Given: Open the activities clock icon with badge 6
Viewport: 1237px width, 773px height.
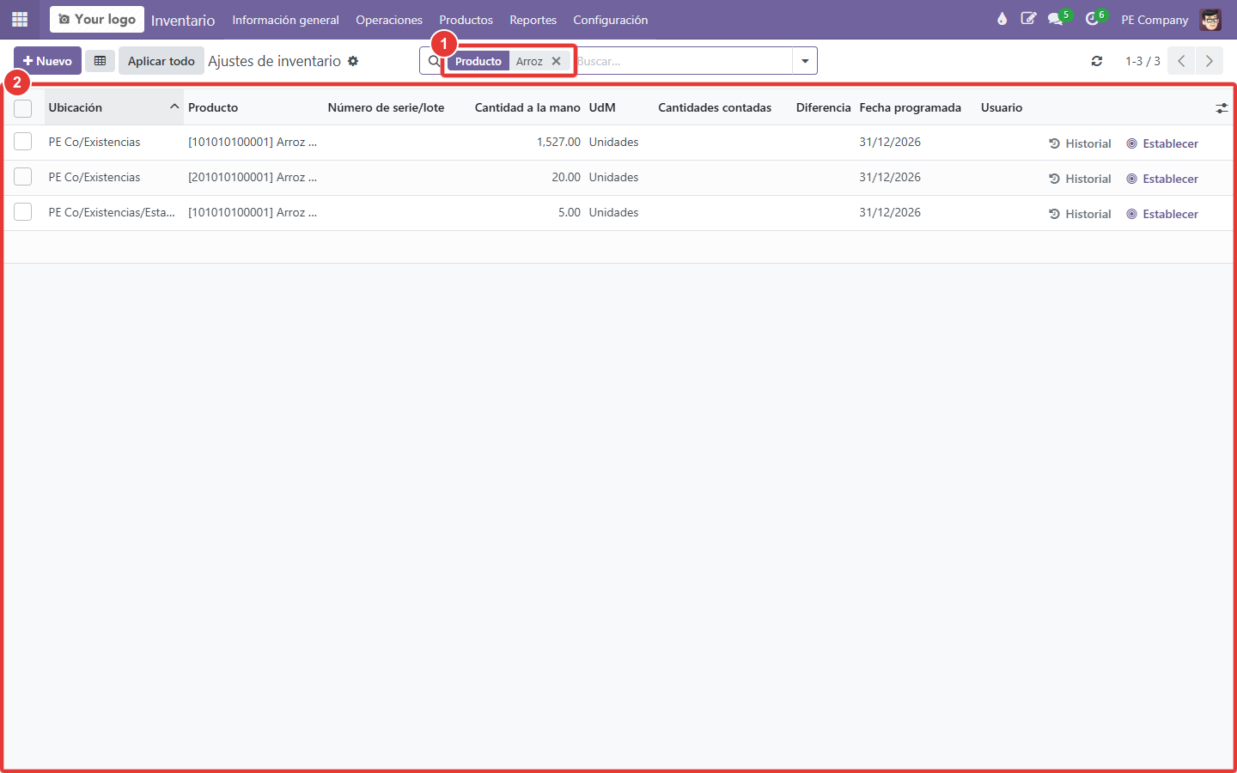Looking at the screenshot, I should 1093,19.
